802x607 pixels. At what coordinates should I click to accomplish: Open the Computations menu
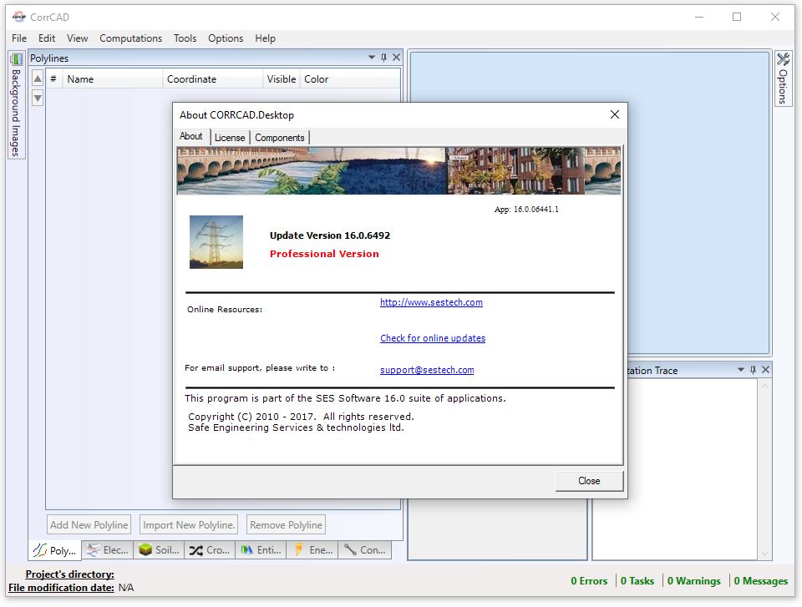point(130,38)
